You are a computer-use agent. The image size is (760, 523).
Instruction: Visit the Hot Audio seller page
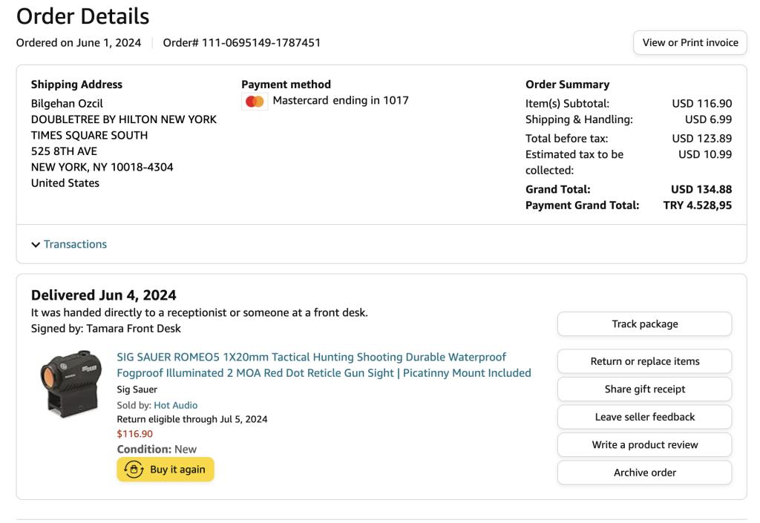175,405
